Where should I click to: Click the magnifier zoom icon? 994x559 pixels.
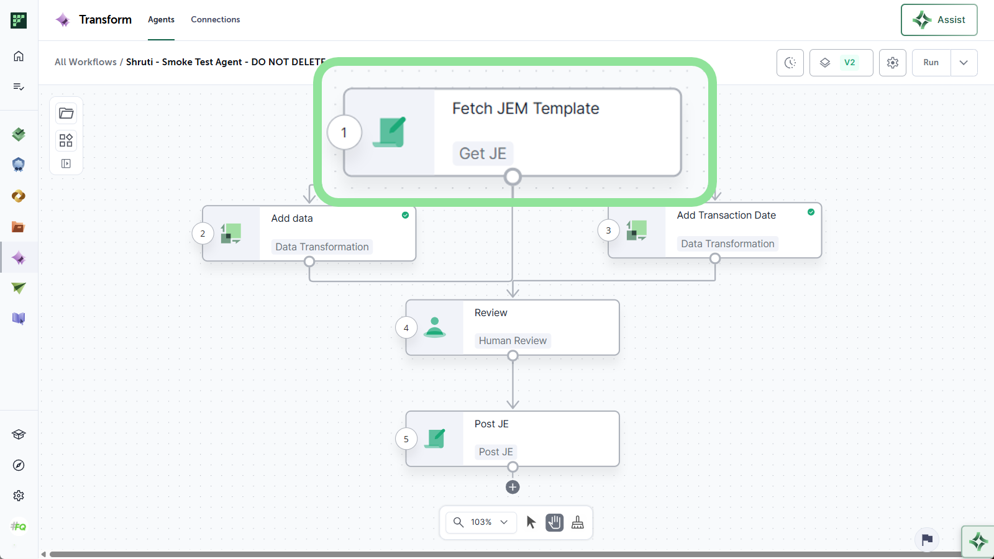pos(458,522)
